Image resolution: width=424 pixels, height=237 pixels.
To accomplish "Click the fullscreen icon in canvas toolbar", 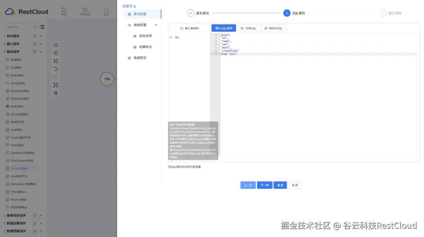I will (x=56, y=85).
